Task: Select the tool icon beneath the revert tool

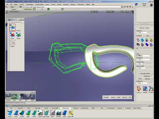Action: 12,43
